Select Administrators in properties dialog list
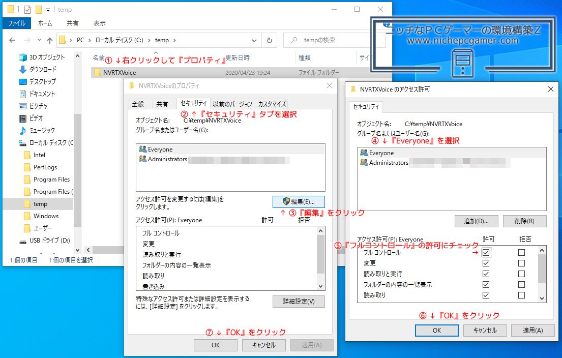This screenshot has height=358, width=562. coord(230,159)
